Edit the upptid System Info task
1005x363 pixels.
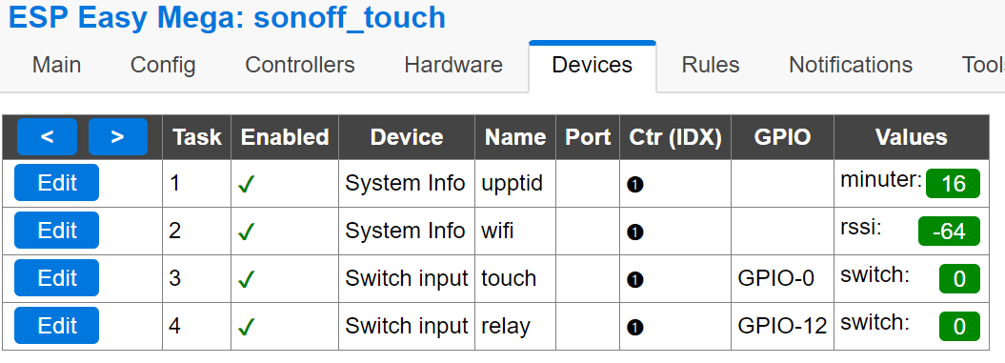(56, 183)
